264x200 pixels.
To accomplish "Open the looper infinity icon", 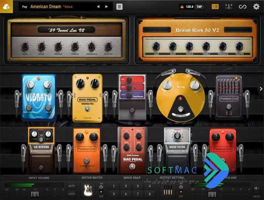I will pyautogui.click(x=243, y=7).
